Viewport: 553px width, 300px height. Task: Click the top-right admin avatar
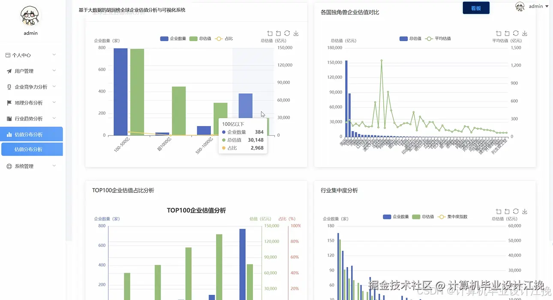pyautogui.click(x=520, y=6)
